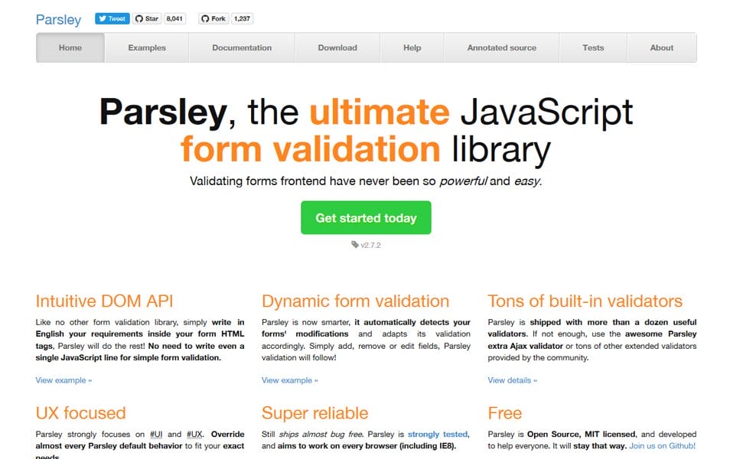This screenshot has width=730, height=459.
Task: Open the Annotated source tab
Action: pos(502,47)
